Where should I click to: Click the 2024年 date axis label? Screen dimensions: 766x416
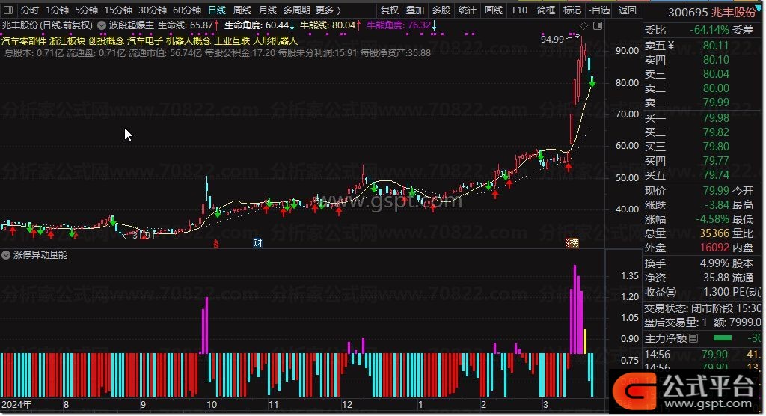click(x=16, y=404)
